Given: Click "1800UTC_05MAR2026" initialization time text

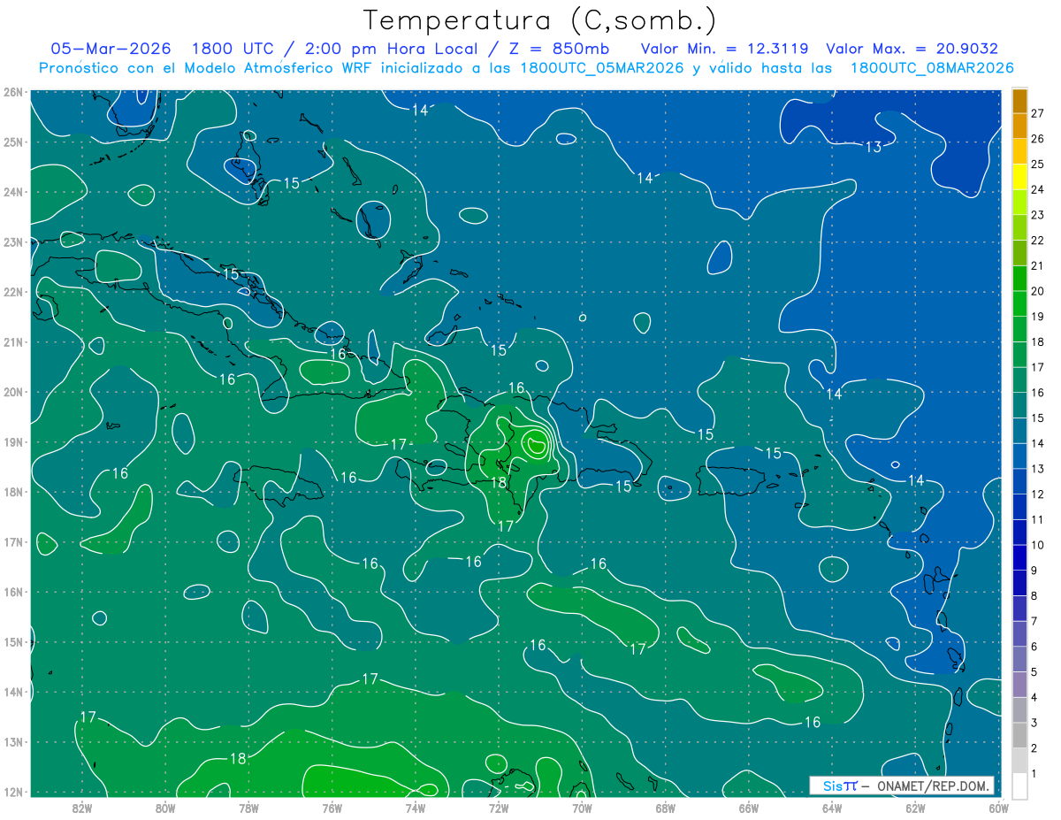Looking at the screenshot, I should pyautogui.click(x=601, y=68).
